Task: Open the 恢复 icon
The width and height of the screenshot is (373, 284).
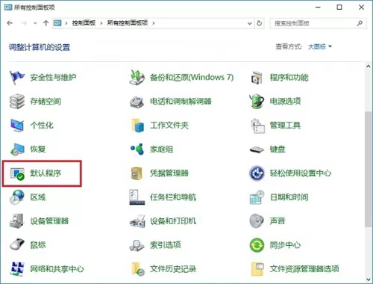Action: (16, 149)
